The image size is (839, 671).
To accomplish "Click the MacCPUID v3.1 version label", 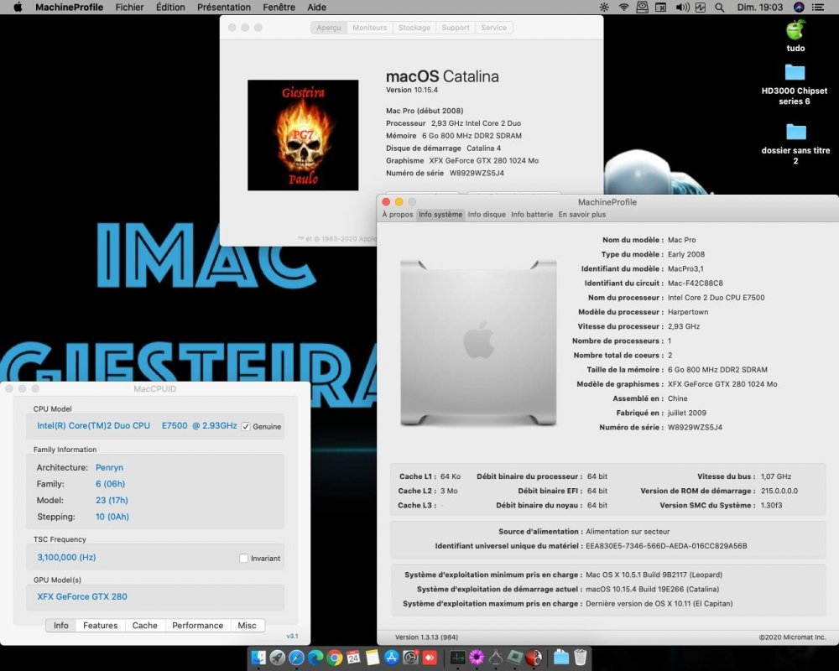I will (x=292, y=637).
